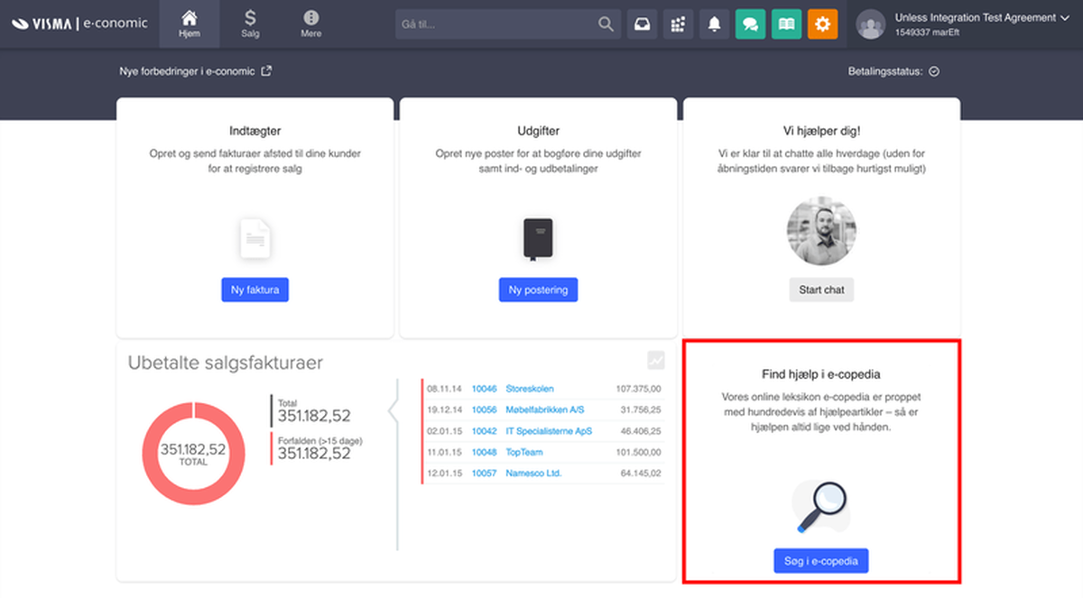Open the green chat bubbles icon
This screenshot has height=598, width=1083.
pyautogui.click(x=750, y=24)
